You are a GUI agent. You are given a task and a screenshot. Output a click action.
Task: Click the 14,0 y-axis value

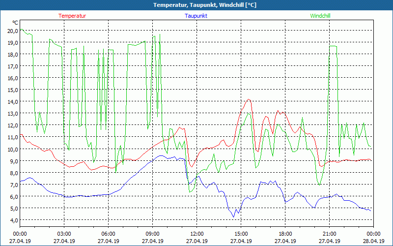(x=13, y=102)
